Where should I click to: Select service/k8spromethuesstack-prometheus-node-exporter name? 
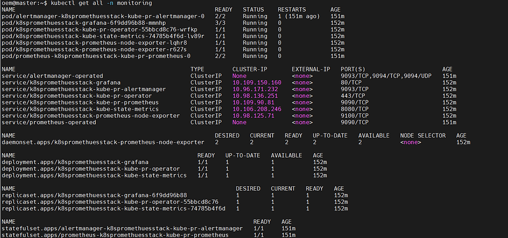click(91, 116)
